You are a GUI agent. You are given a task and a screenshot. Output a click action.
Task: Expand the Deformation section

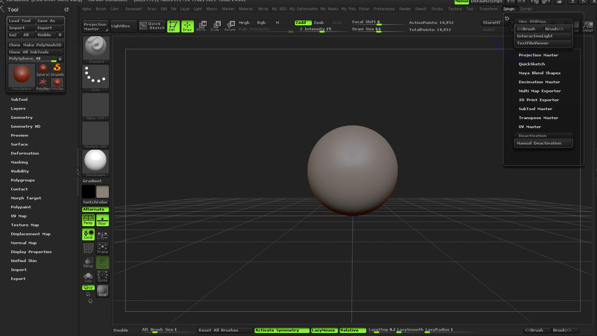tap(25, 153)
